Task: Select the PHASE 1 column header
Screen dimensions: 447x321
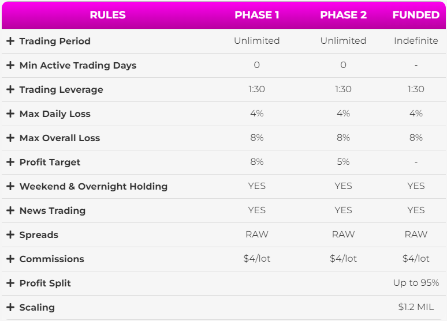Action: point(256,15)
